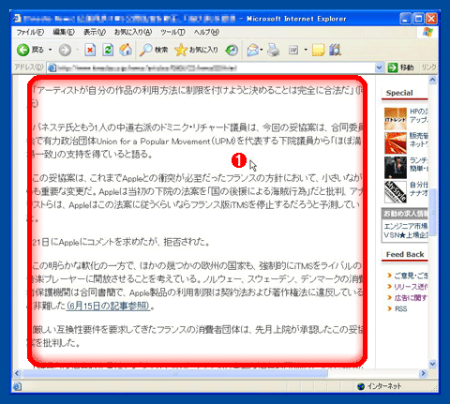Click the MyStyle thumbnail image
This screenshot has height=404, width=450.
396,192
